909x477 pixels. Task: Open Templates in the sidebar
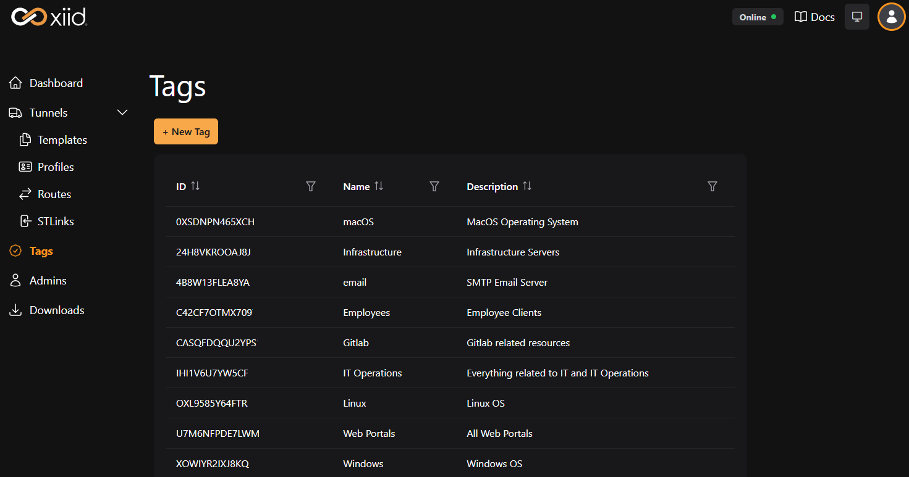click(x=62, y=140)
